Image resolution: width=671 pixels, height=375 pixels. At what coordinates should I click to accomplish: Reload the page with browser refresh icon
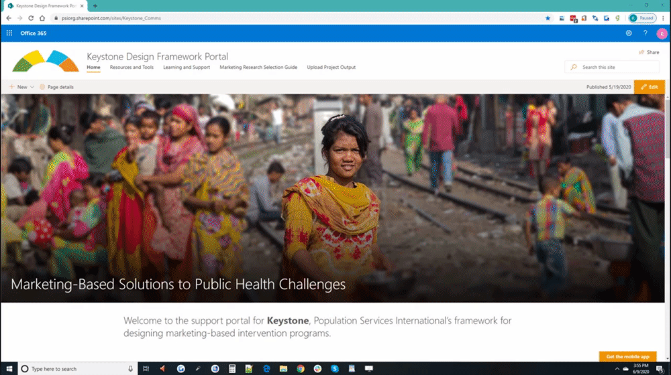point(32,18)
